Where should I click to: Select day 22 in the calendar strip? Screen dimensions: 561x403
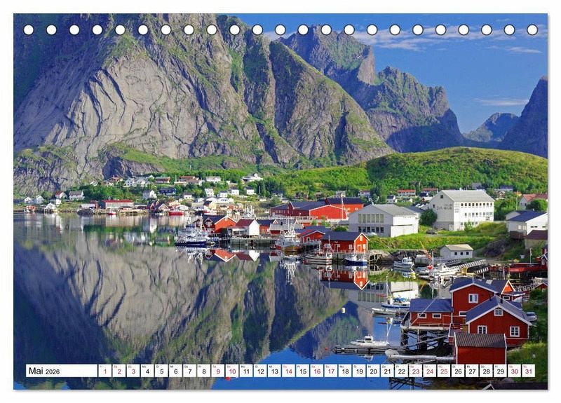pyautogui.click(x=402, y=371)
